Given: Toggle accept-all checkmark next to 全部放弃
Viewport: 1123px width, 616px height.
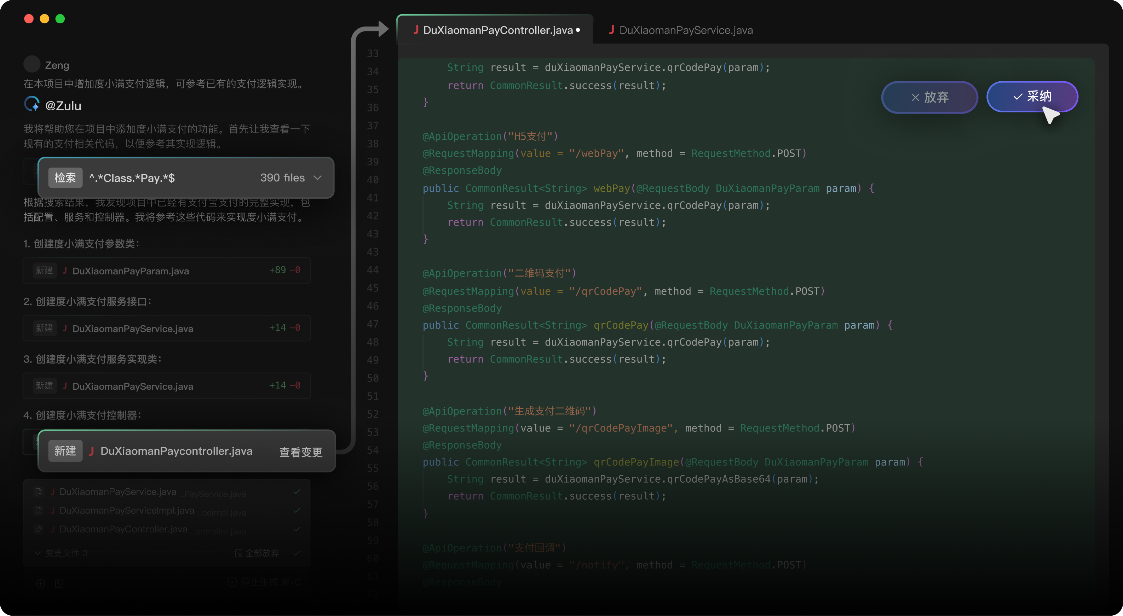Looking at the screenshot, I should point(296,553).
